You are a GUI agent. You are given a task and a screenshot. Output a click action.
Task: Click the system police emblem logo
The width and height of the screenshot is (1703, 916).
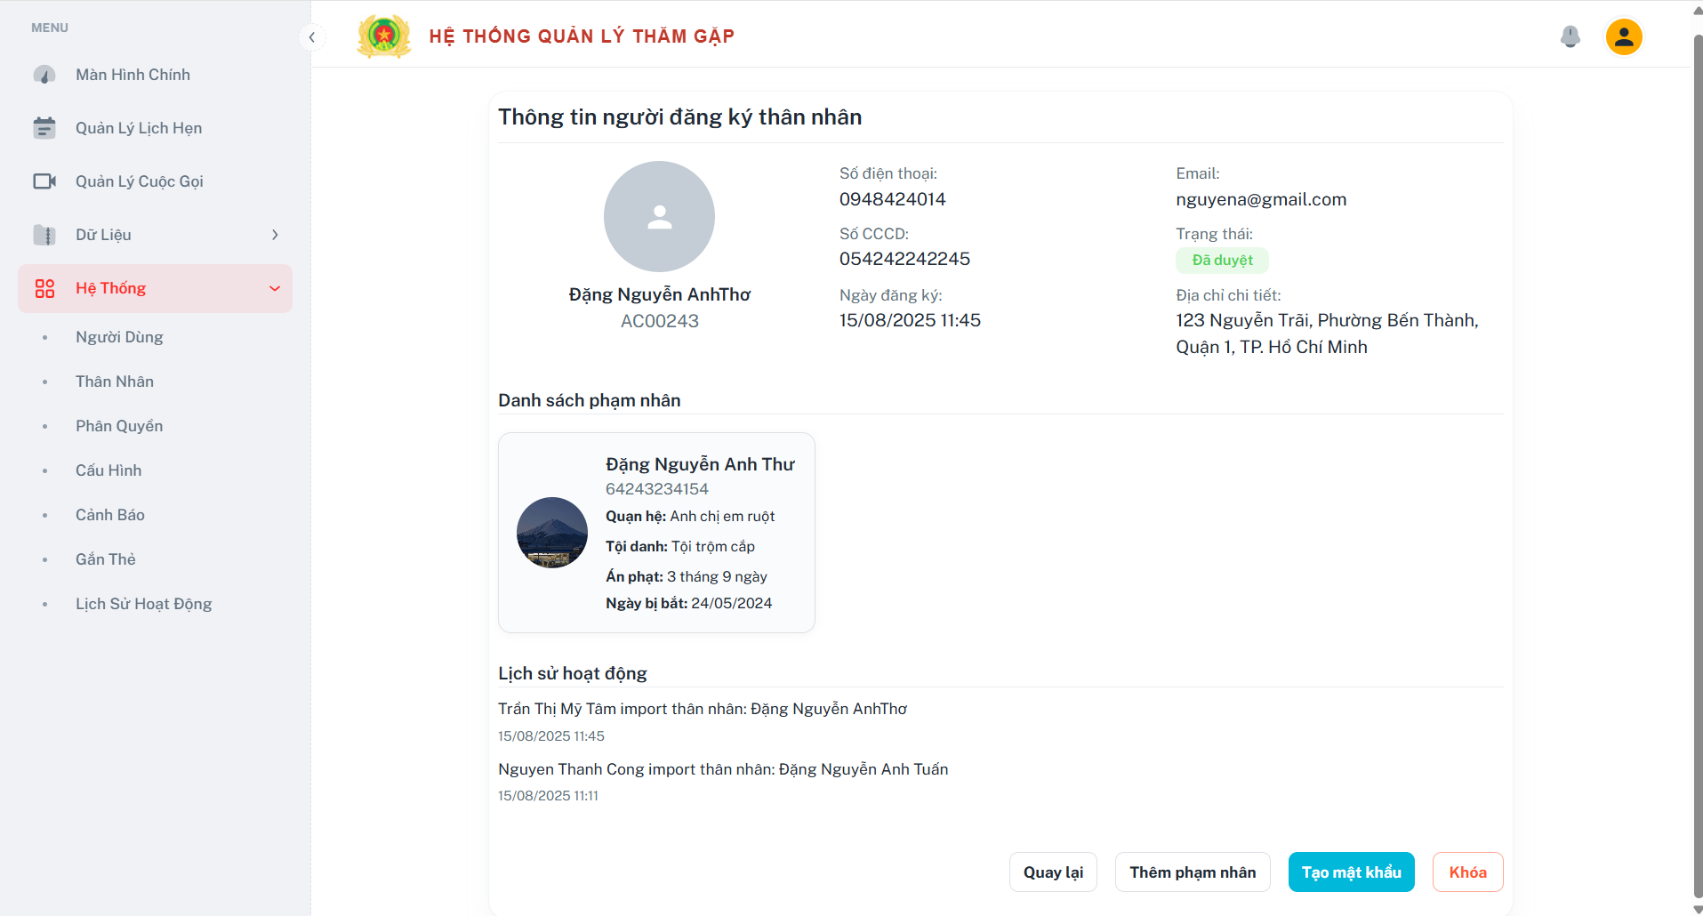[383, 36]
